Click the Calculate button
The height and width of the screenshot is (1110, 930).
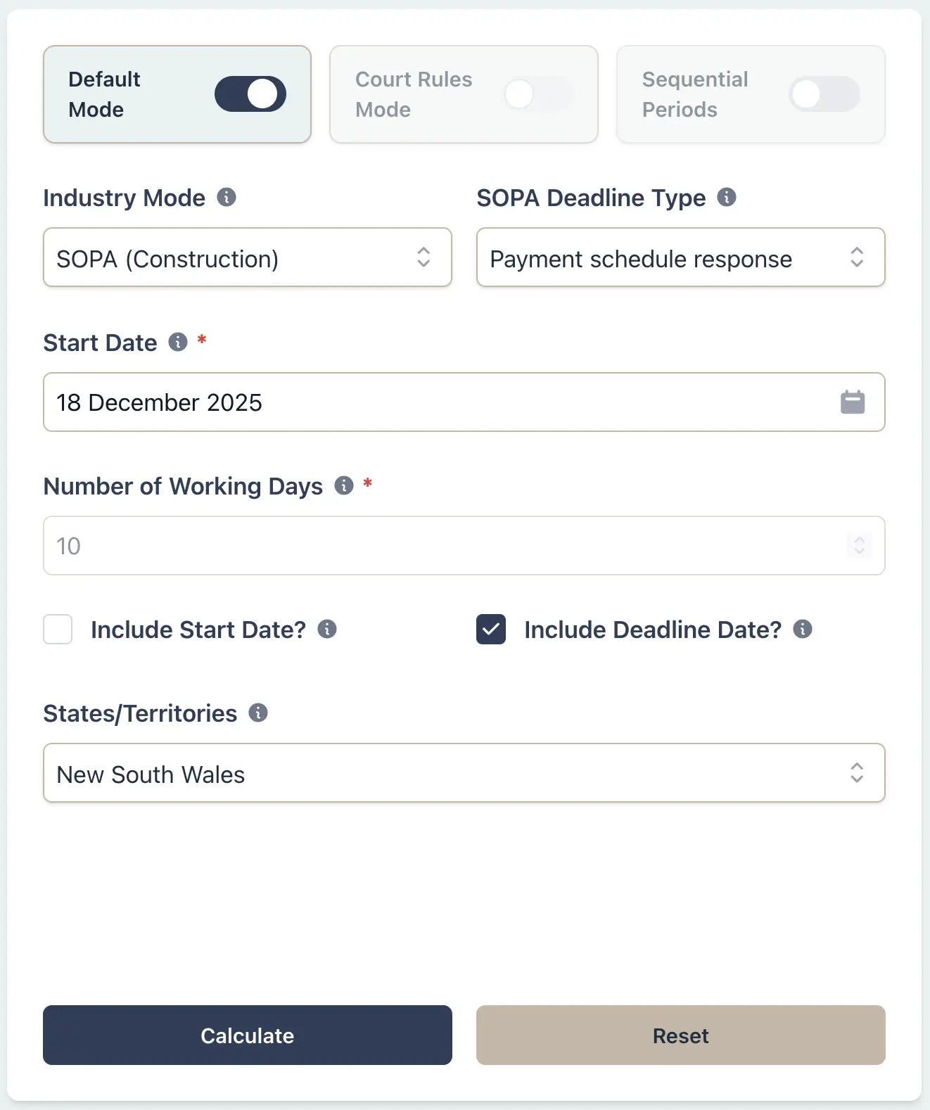[247, 1035]
